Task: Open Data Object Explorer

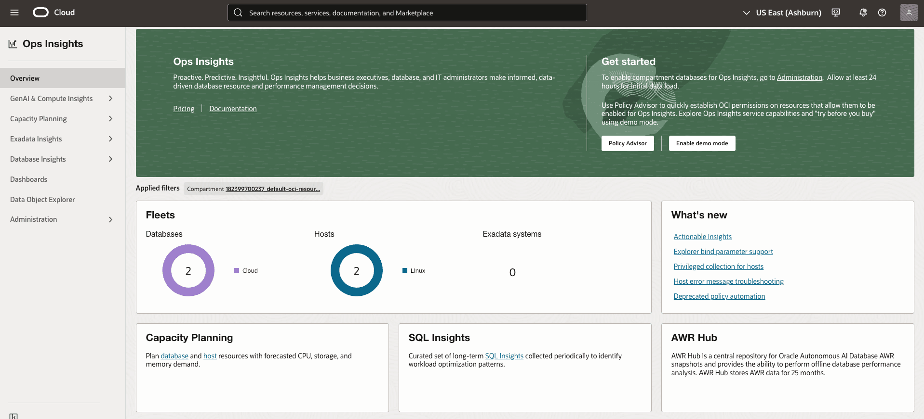Action: pos(42,200)
